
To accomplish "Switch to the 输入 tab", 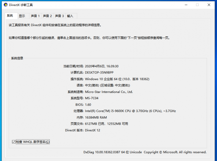I will click(71, 16).
